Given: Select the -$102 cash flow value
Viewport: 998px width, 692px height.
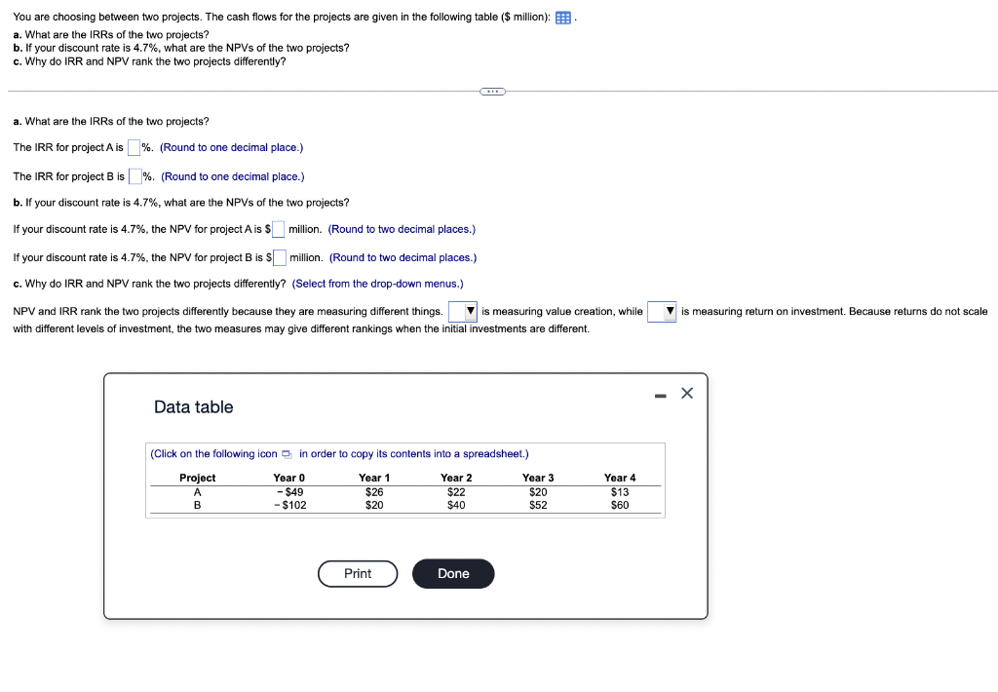Looking at the screenshot, I should click(288, 505).
